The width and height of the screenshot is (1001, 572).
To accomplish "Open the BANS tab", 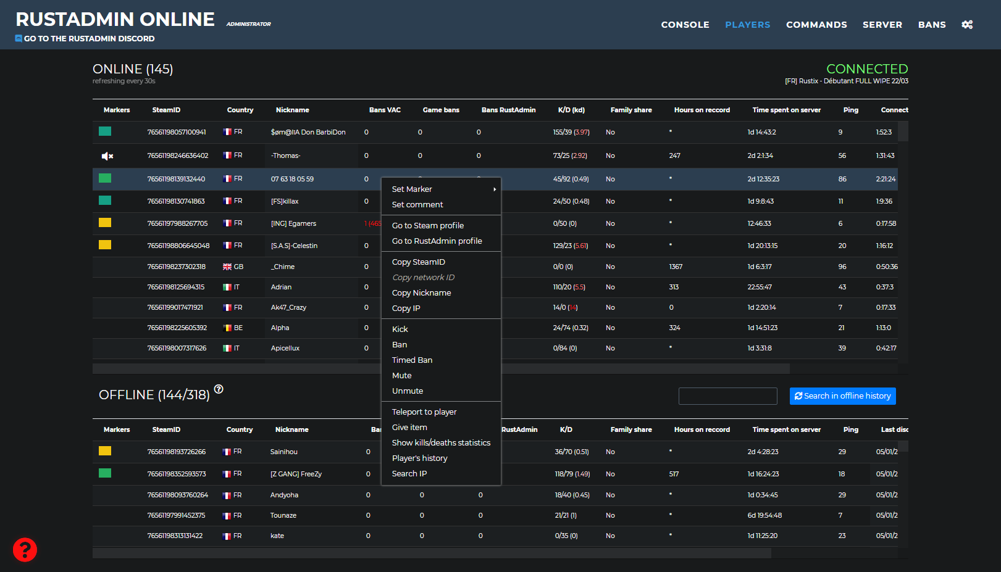I will (x=932, y=25).
